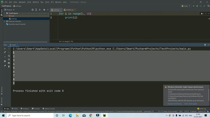Open Search Everywhere magnifier in the top toolbar
210x118 pixels.
pyautogui.click(x=209, y=6)
